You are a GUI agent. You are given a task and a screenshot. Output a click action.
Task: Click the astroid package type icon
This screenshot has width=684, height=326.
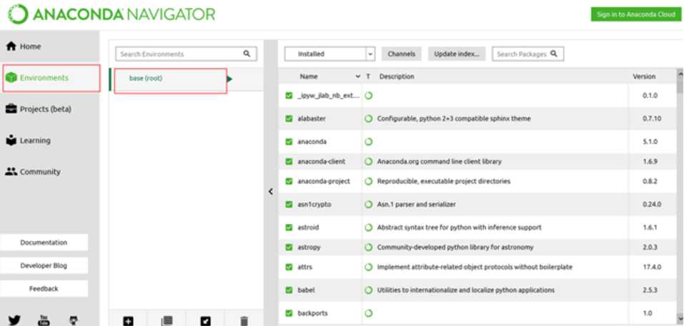pos(369,227)
